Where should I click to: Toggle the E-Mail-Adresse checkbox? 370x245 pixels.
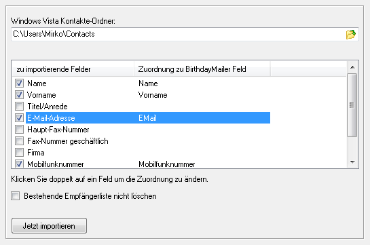tap(19, 118)
